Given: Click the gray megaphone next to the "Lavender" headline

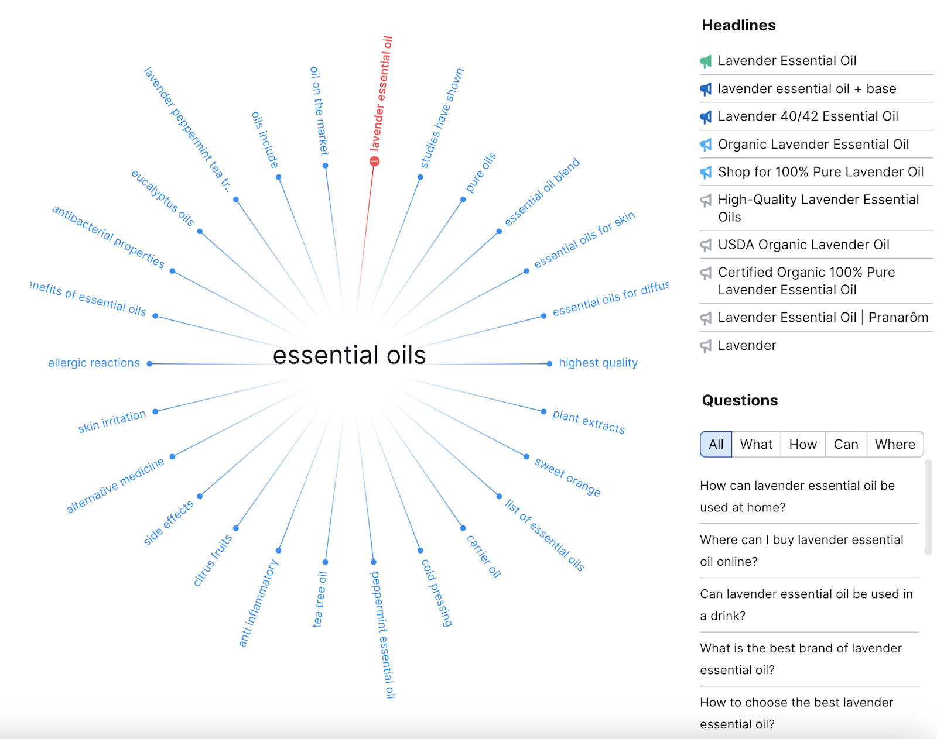Looking at the screenshot, I should coord(705,345).
